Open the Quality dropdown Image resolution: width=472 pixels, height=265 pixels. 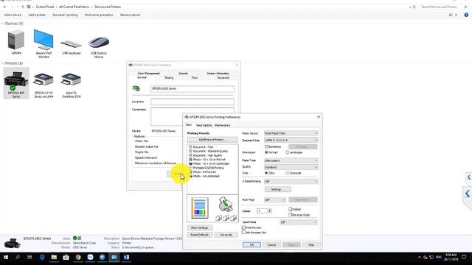[291, 167]
